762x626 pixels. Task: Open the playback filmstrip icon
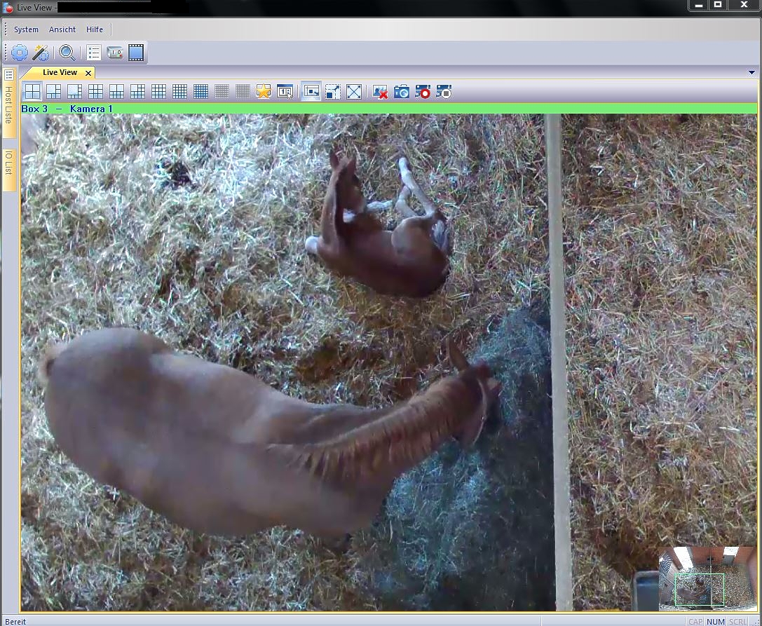136,53
